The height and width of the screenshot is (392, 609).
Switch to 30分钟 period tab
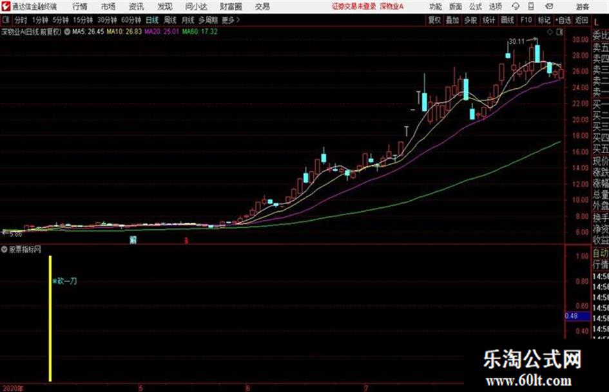tap(107, 20)
